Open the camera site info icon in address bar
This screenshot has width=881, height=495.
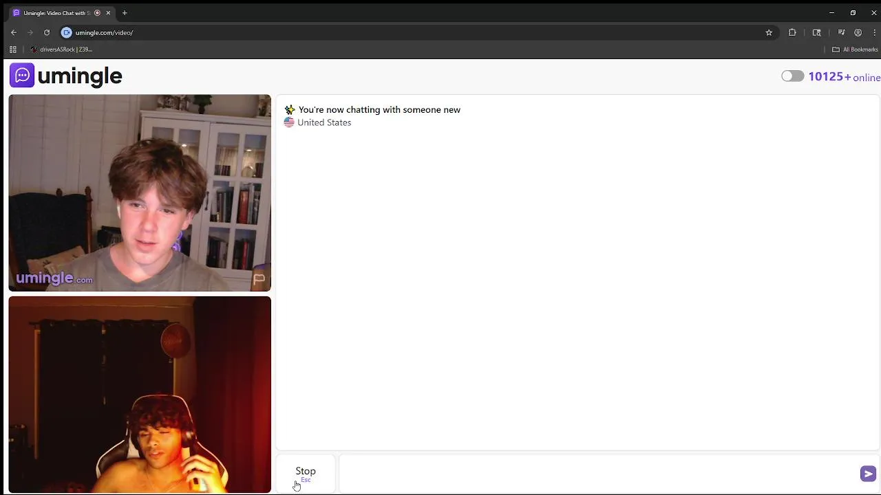67,32
